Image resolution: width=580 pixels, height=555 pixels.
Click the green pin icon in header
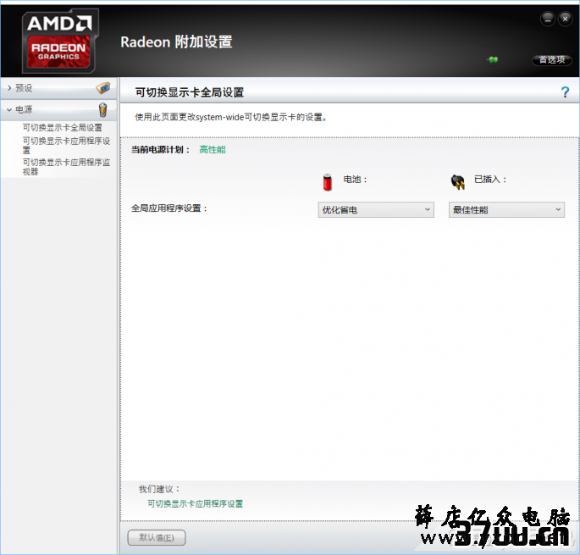click(493, 59)
